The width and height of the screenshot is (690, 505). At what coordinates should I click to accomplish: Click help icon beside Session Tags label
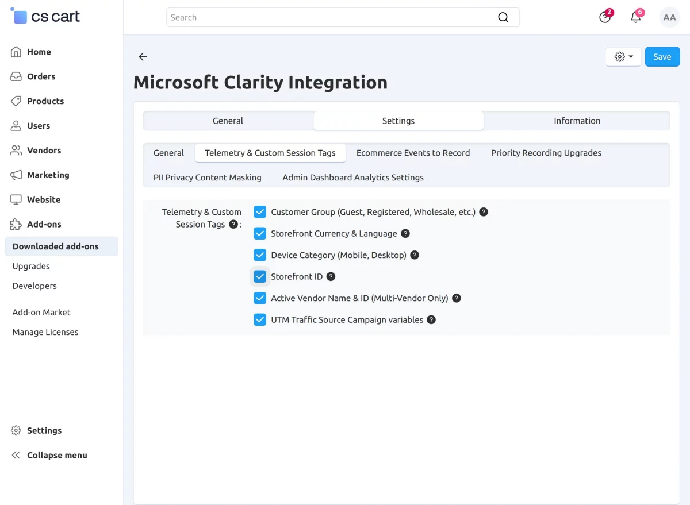click(233, 224)
